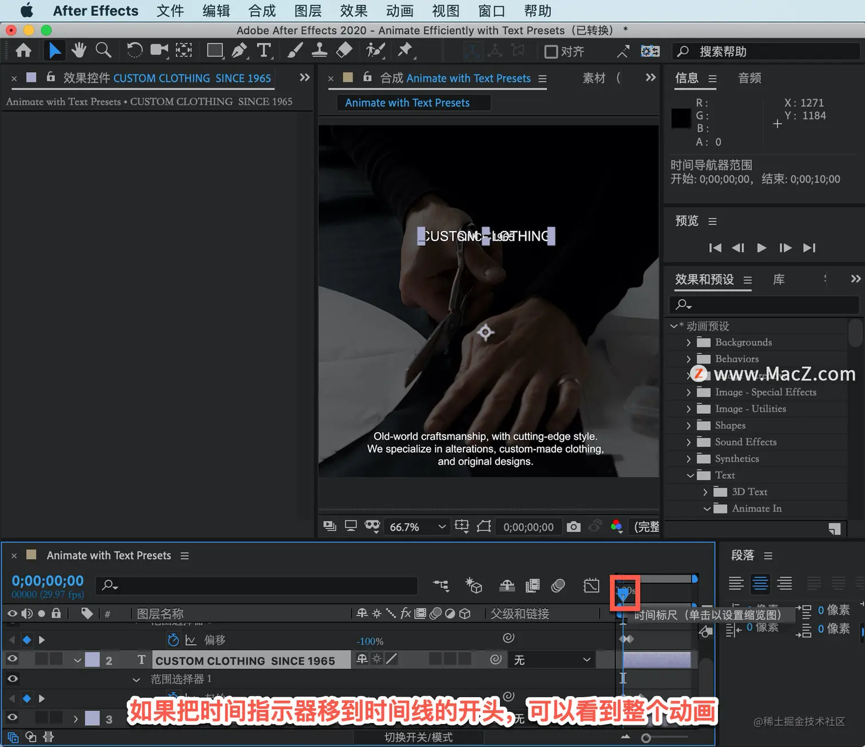Image resolution: width=865 pixels, height=747 pixels.
Task: Select the Rectangle shape tool
Action: pos(215,51)
